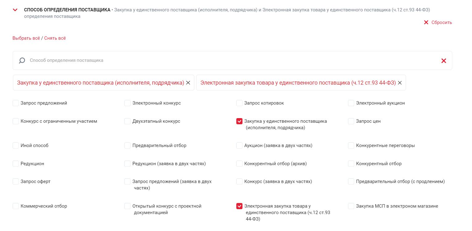
Task: Toggle Открытый конкурс с проектной документацией
Action: [127, 206]
